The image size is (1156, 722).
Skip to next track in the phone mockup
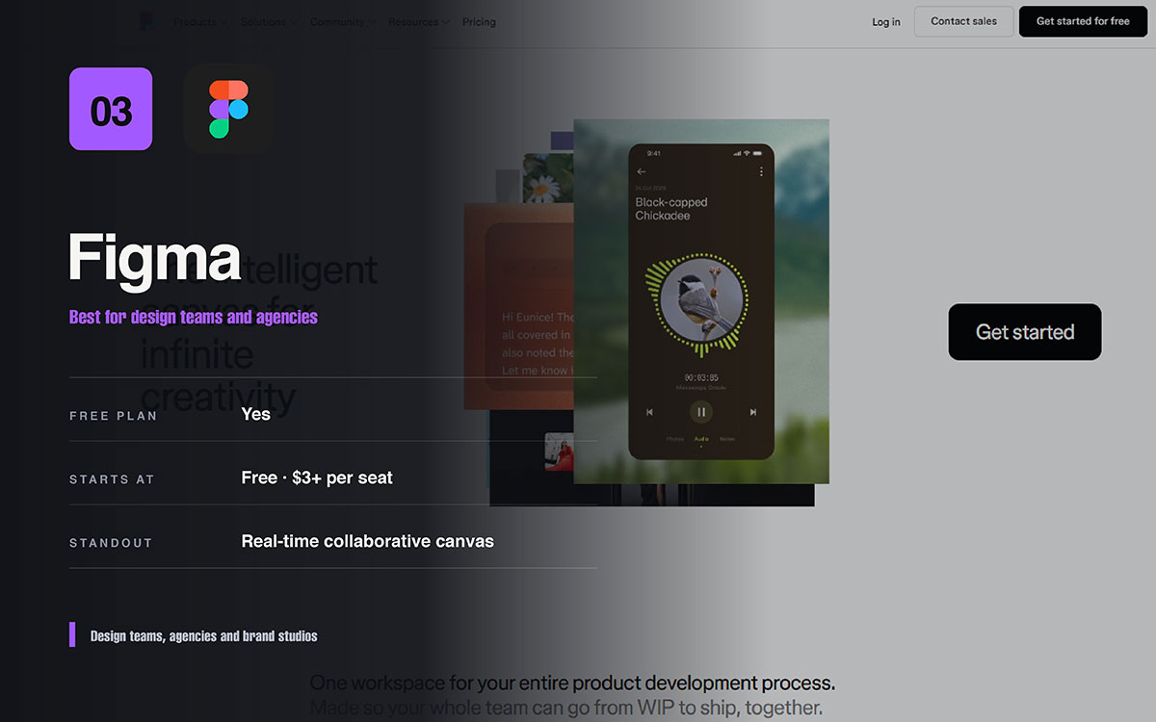(753, 412)
